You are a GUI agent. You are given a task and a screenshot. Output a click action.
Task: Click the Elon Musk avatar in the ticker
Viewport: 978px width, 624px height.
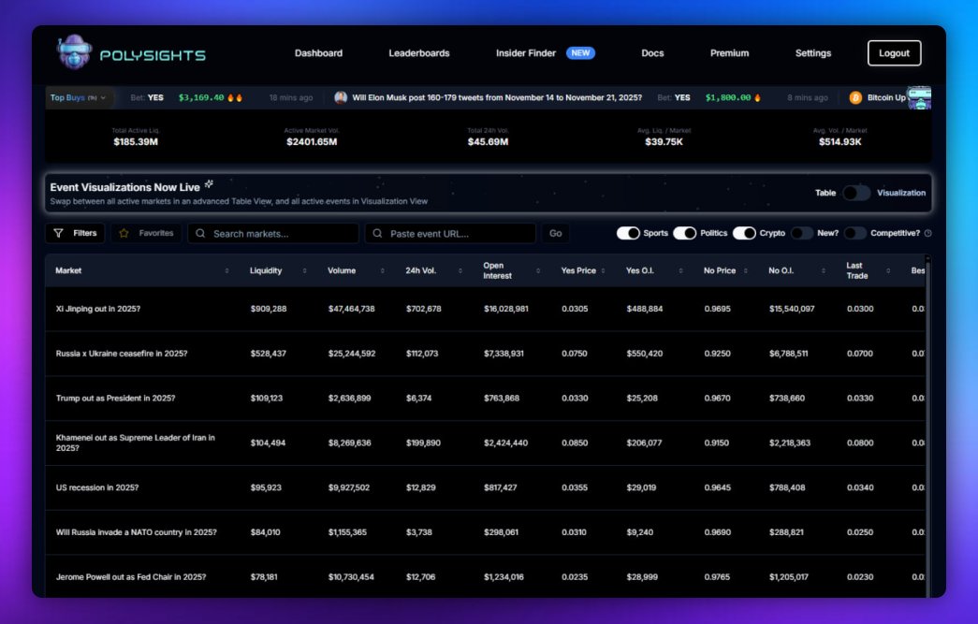(x=337, y=96)
